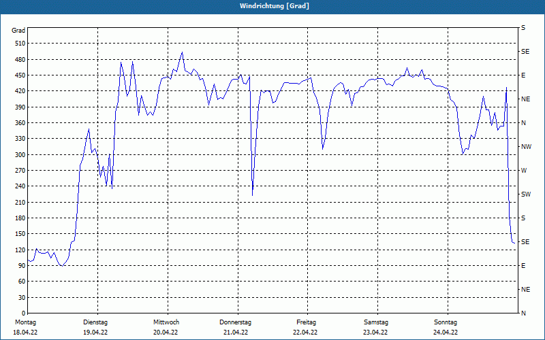
Task: Pick the 390 axis value
Action: (x=20, y=107)
